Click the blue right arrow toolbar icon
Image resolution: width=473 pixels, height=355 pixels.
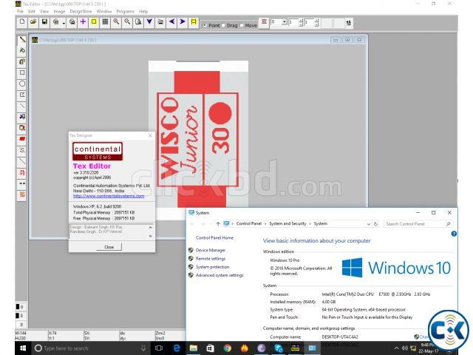(183, 22)
